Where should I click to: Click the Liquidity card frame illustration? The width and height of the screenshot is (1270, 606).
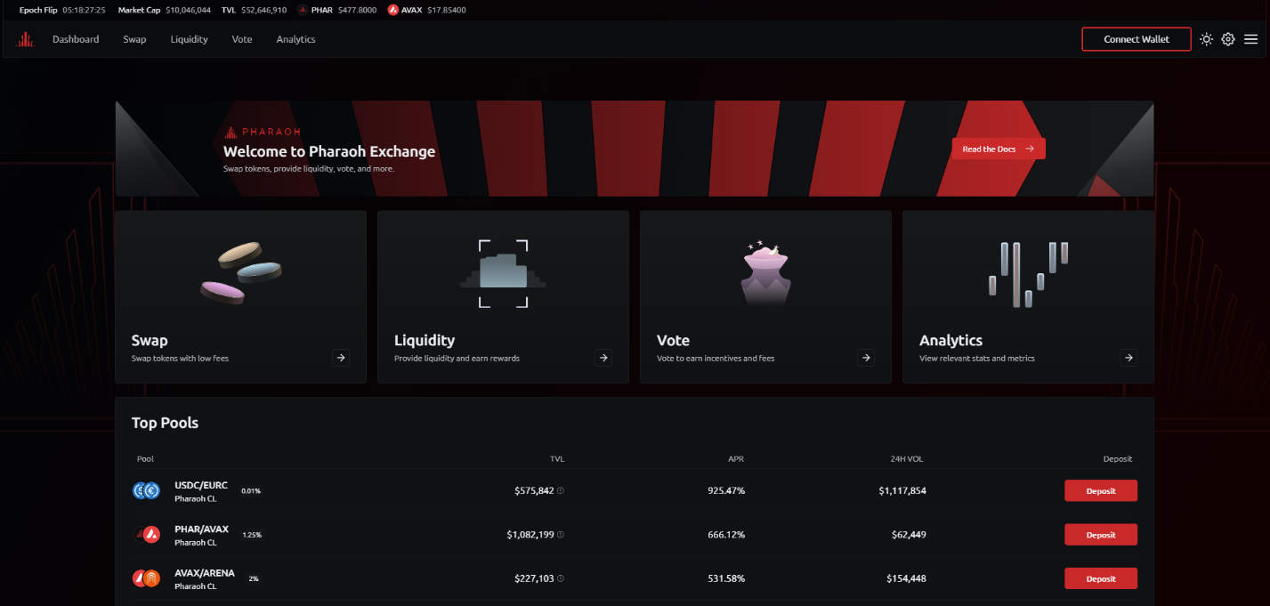point(503,272)
